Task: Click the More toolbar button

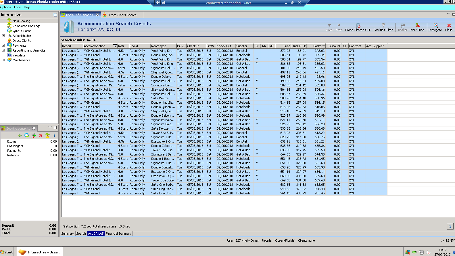Action: [329, 27]
